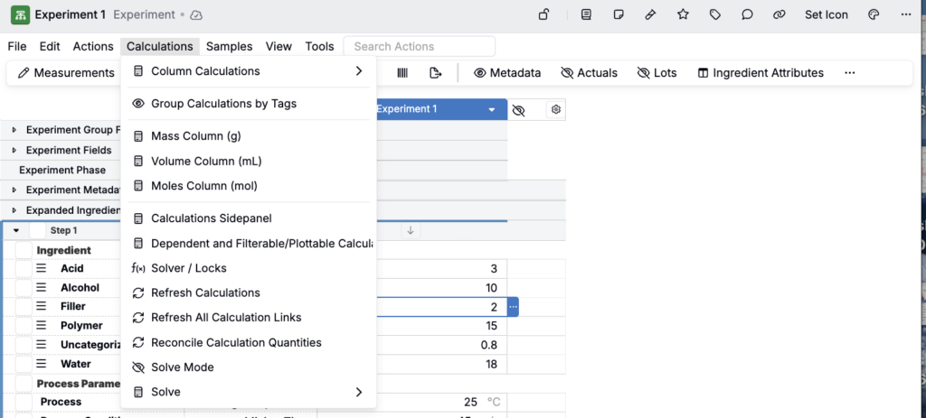Toggle Lots visibility in toolbar
926x418 pixels.
657,73
